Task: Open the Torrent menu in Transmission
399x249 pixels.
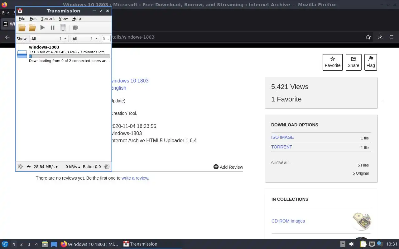Action: click(x=48, y=19)
